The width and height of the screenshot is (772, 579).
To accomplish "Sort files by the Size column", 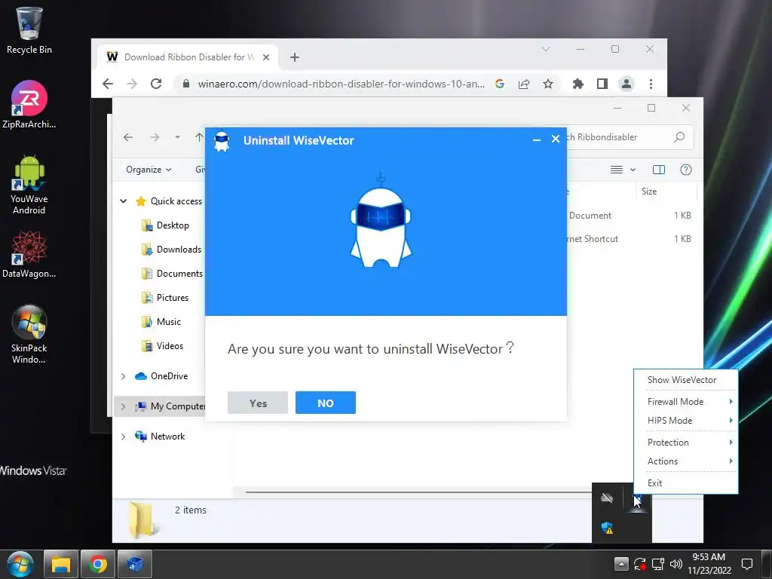I will [649, 191].
